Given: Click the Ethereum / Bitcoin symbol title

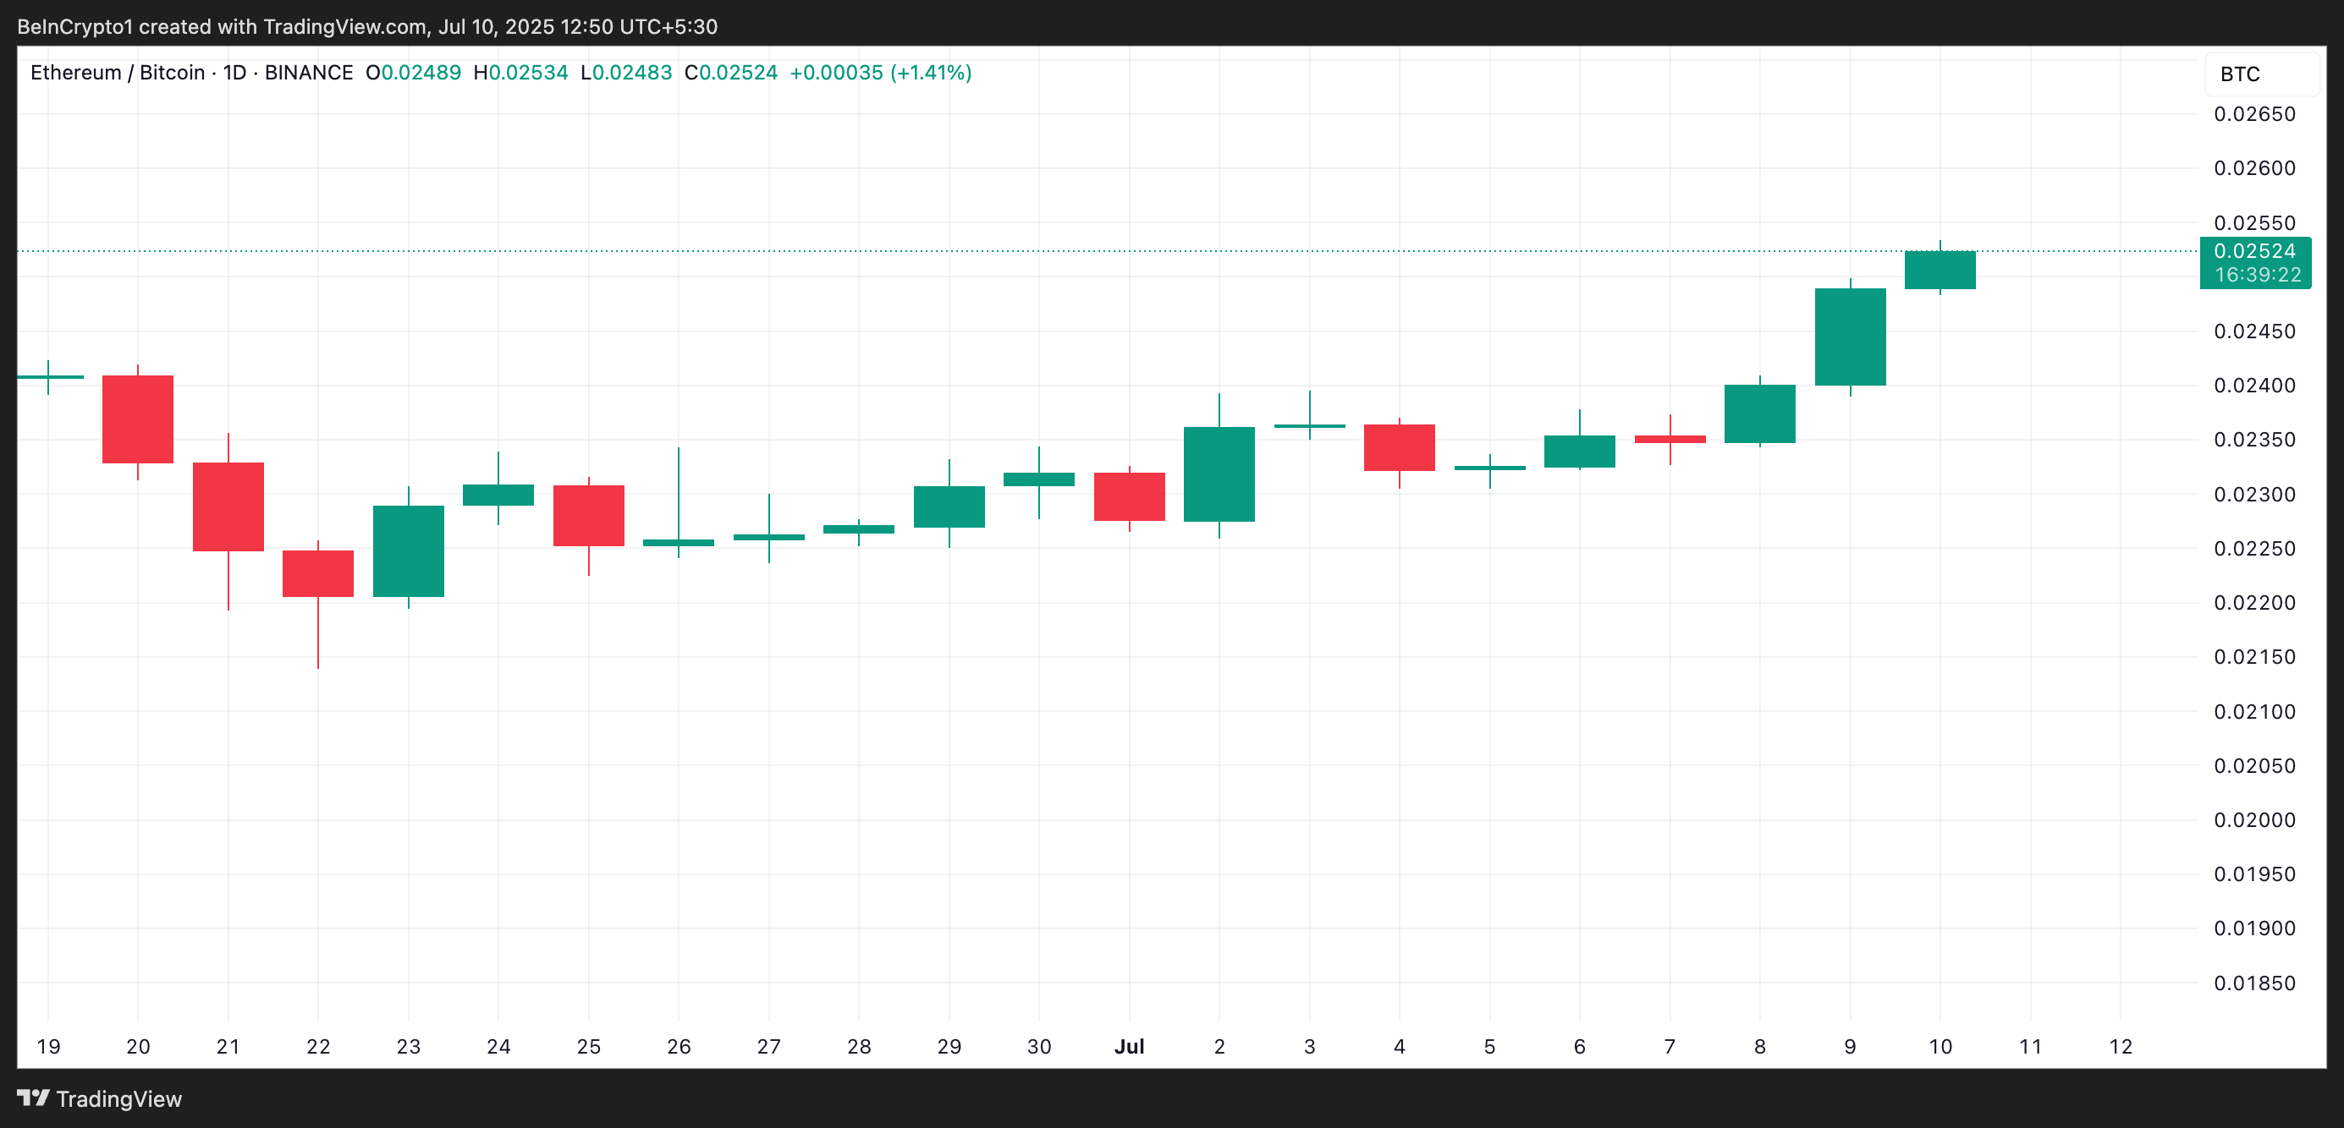Looking at the screenshot, I should 118,73.
